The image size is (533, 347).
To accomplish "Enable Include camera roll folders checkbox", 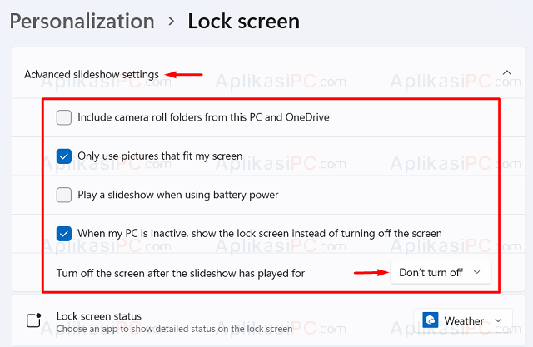I will (64, 117).
